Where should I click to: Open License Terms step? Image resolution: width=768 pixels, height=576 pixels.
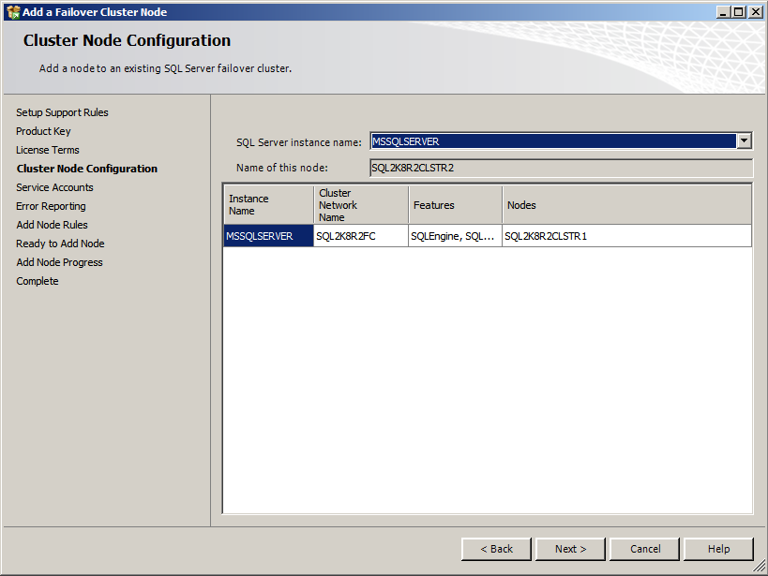(48, 150)
